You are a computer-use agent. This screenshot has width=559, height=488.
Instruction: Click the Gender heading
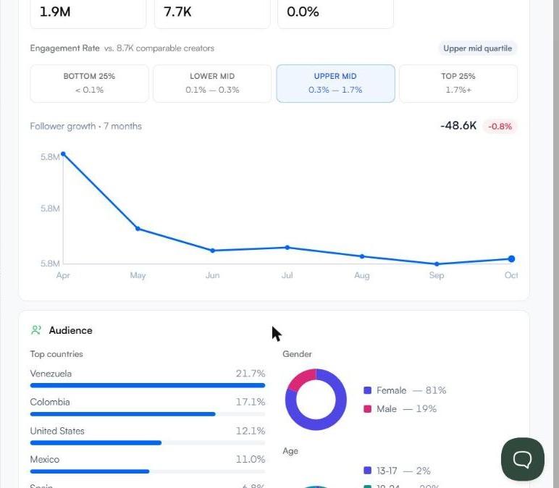coord(297,354)
